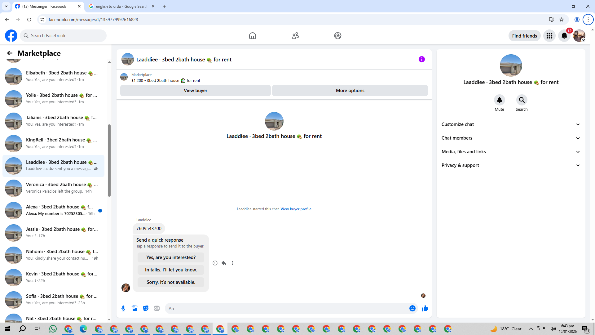595x335 pixels.
Task: Send a thumbs-up like
Action: point(425,308)
